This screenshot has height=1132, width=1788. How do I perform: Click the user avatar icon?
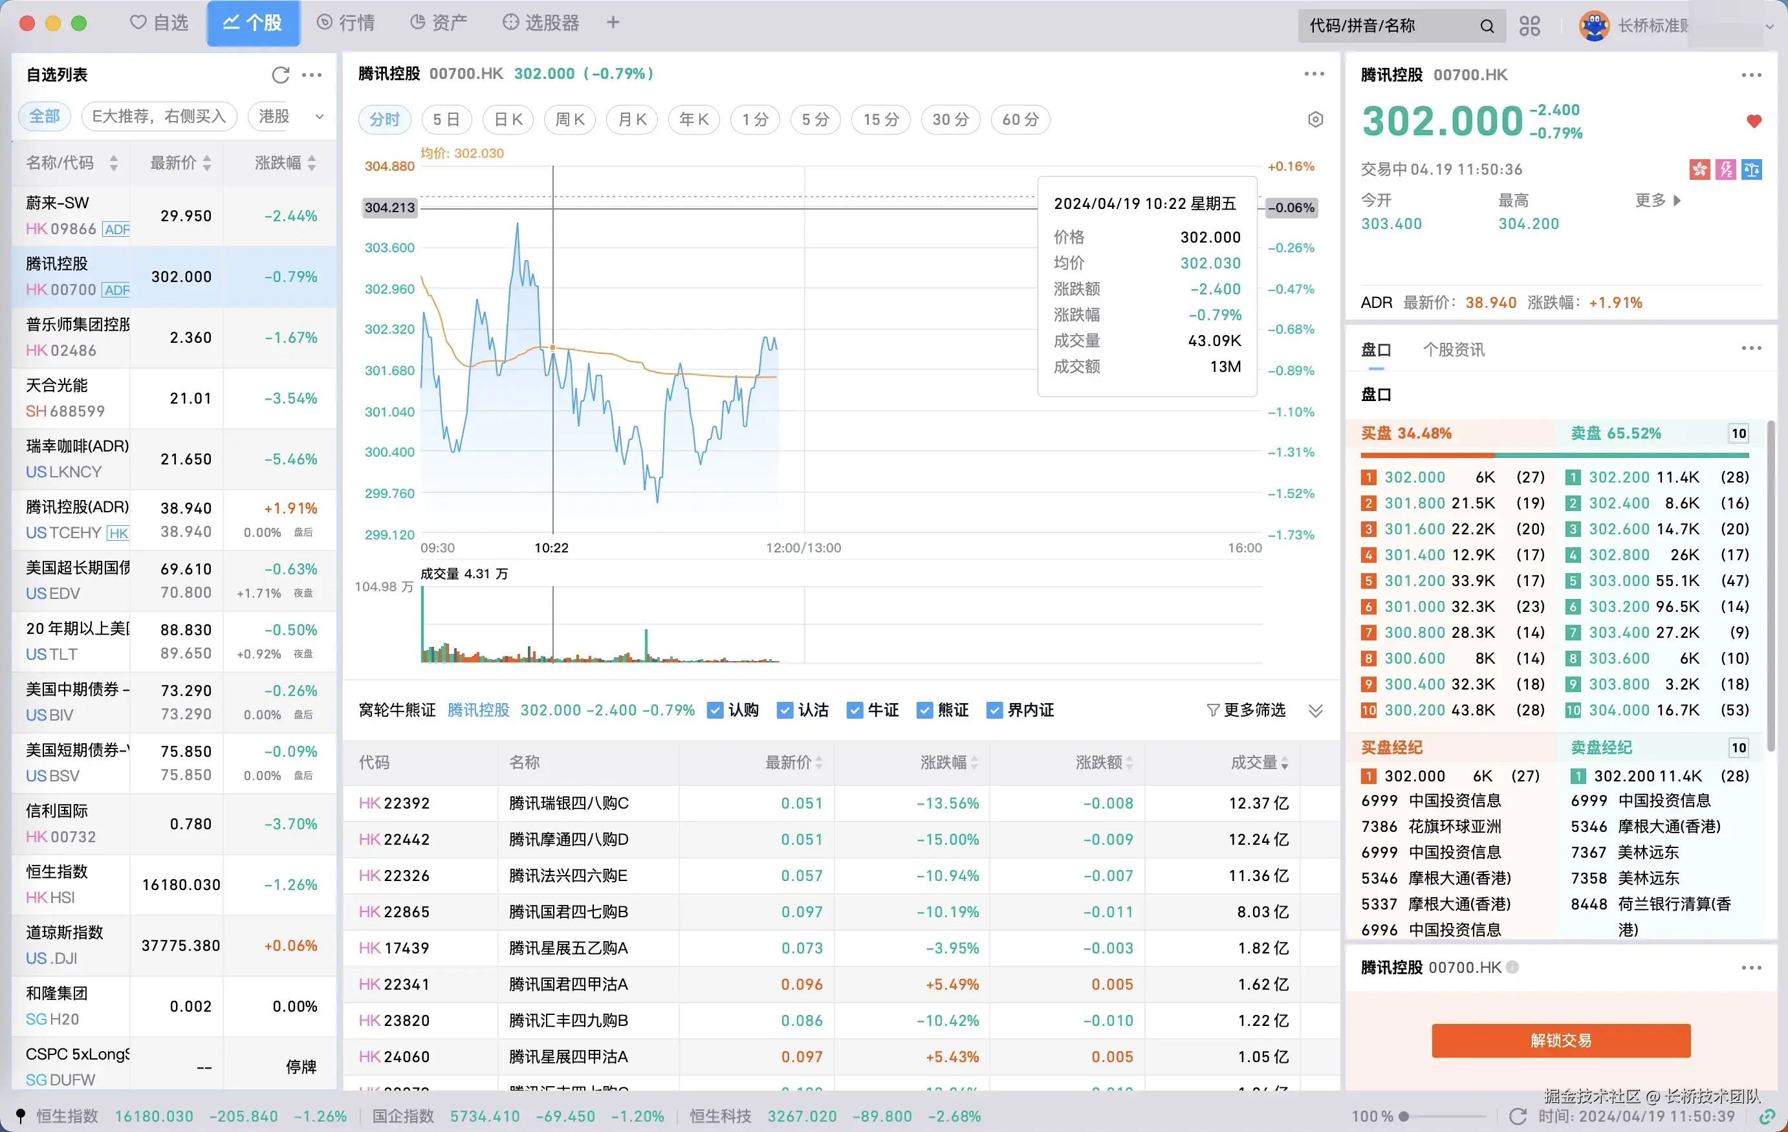coord(1593,26)
